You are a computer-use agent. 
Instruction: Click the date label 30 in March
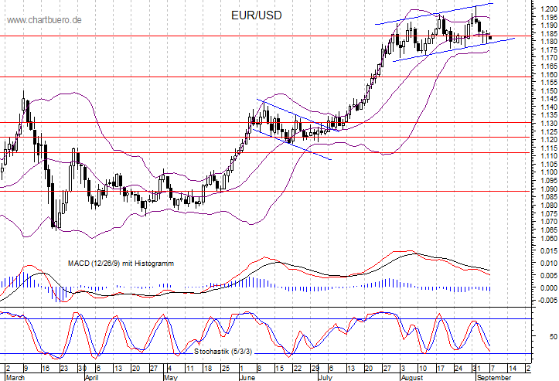82,368
